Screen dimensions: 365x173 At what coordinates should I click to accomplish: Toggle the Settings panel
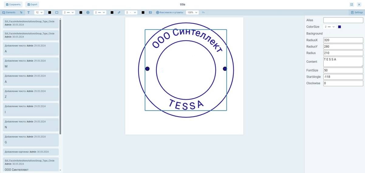356,12
